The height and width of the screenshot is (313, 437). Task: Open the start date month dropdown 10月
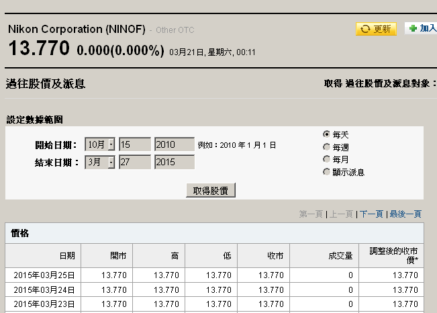point(100,144)
